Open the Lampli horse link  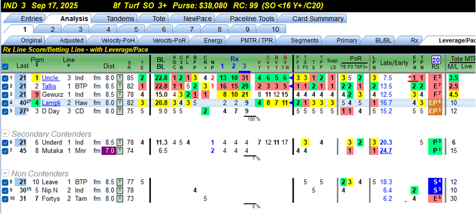(x=50, y=103)
